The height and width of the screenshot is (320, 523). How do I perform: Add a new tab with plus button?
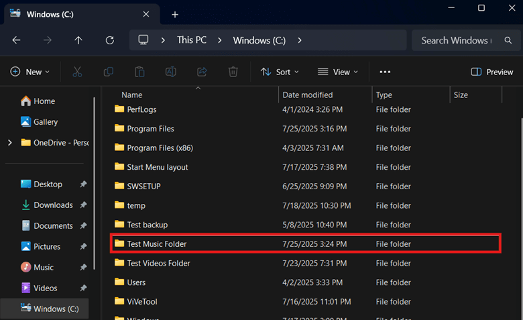pos(175,14)
